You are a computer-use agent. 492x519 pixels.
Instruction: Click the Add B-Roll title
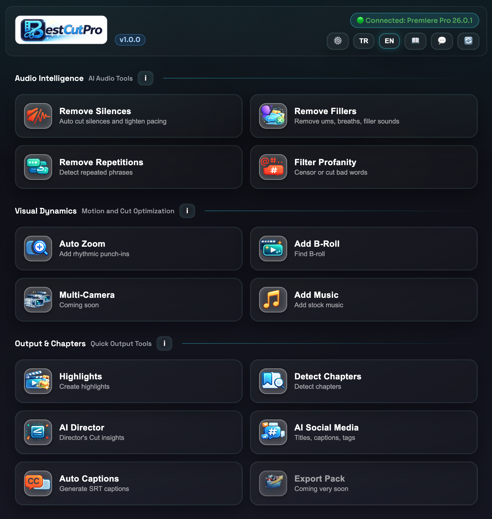click(317, 244)
